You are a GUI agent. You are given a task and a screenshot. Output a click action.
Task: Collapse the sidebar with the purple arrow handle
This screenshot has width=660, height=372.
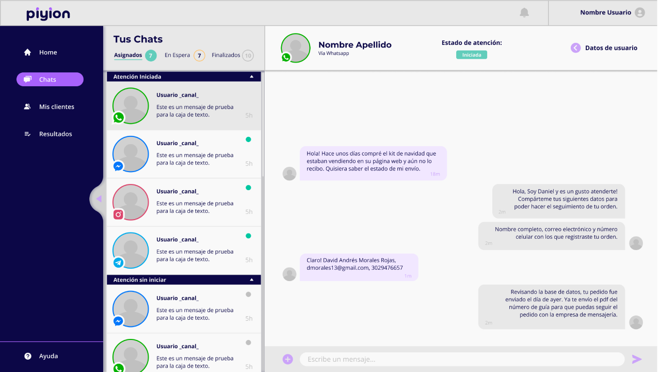pyautogui.click(x=98, y=198)
